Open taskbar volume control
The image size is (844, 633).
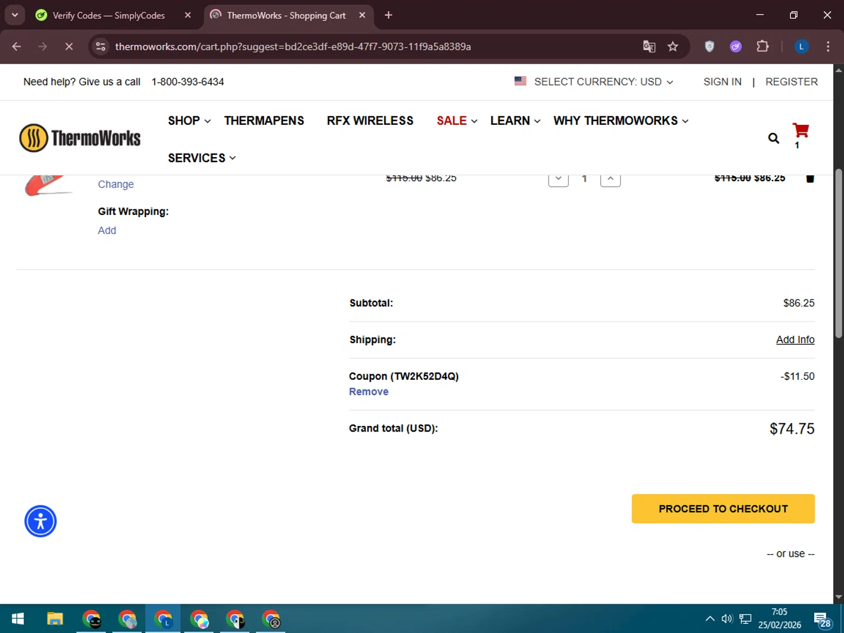tap(727, 619)
